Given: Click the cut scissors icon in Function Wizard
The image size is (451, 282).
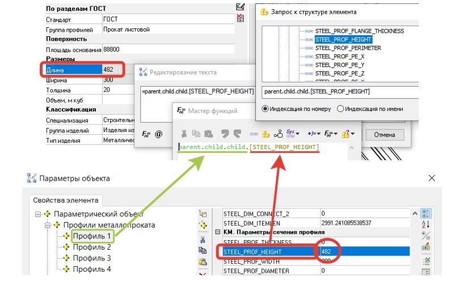Looking at the screenshot, I should coord(183,134).
